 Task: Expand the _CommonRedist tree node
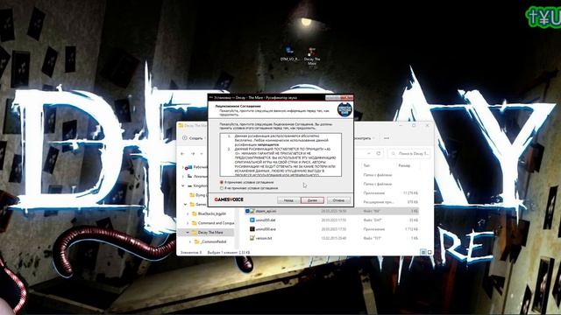pyautogui.click(x=190, y=241)
